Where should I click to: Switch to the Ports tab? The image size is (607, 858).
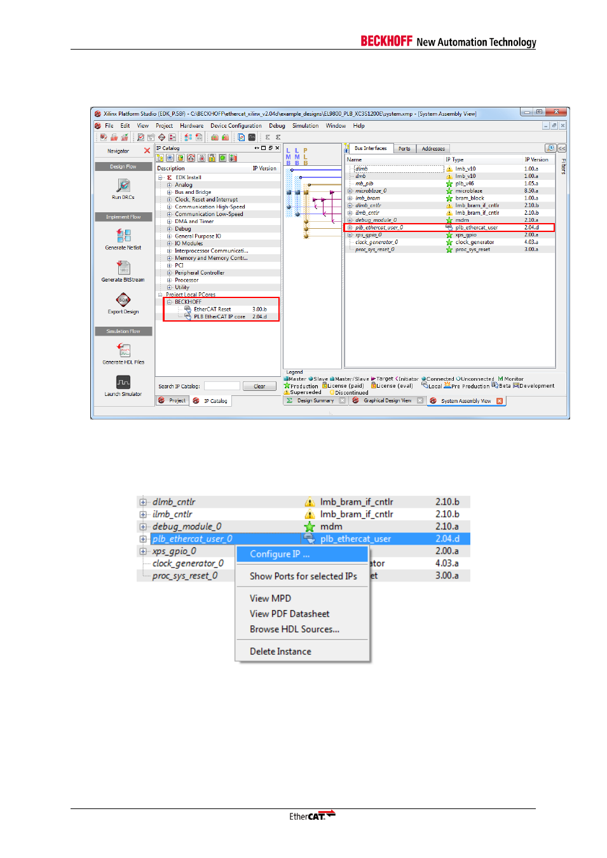[404, 149]
